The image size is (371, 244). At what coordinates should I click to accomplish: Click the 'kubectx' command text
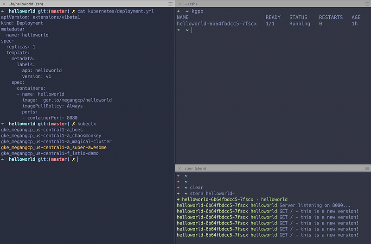click(x=87, y=124)
